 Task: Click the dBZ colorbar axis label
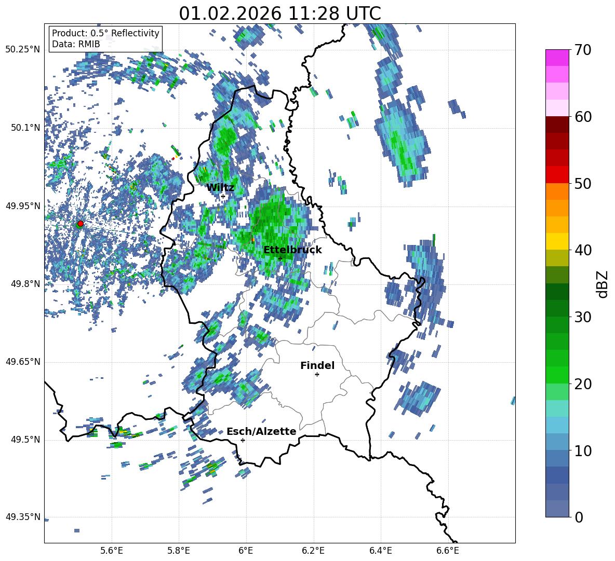pos(602,284)
